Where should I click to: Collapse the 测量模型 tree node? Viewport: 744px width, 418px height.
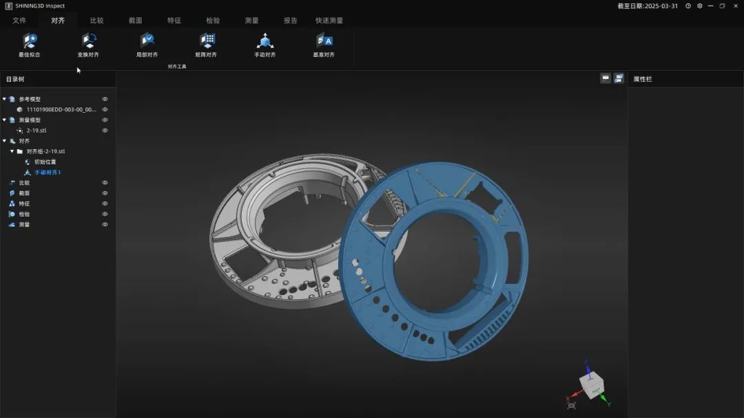click(4, 120)
